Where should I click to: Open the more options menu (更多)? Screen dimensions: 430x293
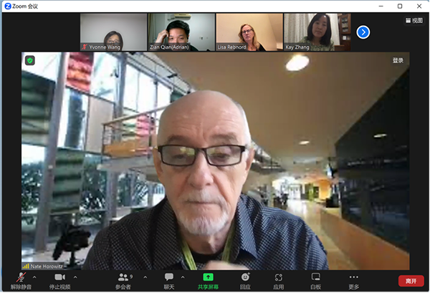[x=353, y=279]
